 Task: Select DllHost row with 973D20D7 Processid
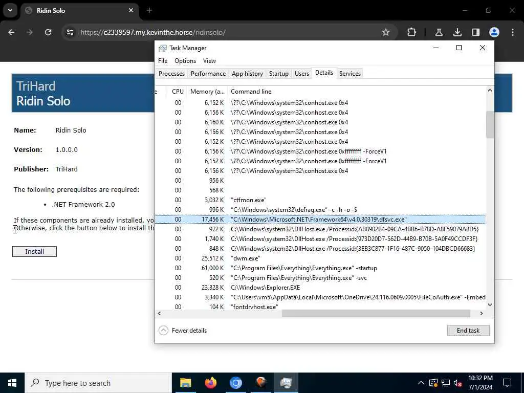pyautogui.click(x=320, y=239)
